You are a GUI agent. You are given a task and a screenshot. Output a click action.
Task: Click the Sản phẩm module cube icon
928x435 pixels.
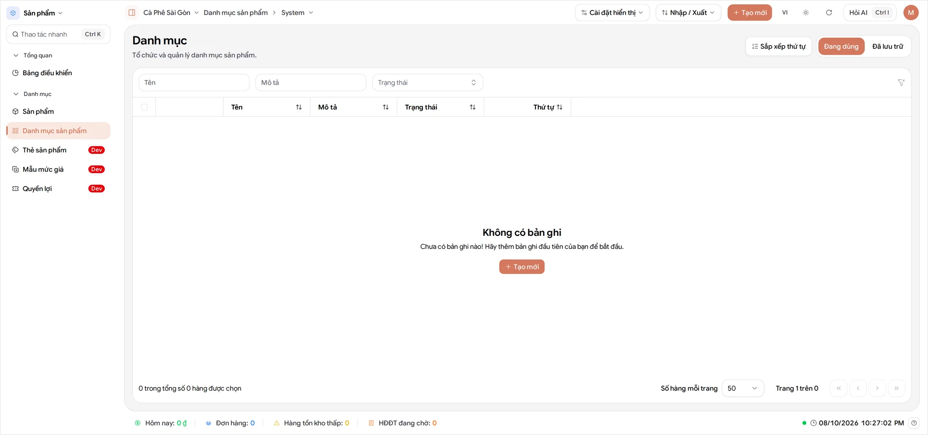13,13
